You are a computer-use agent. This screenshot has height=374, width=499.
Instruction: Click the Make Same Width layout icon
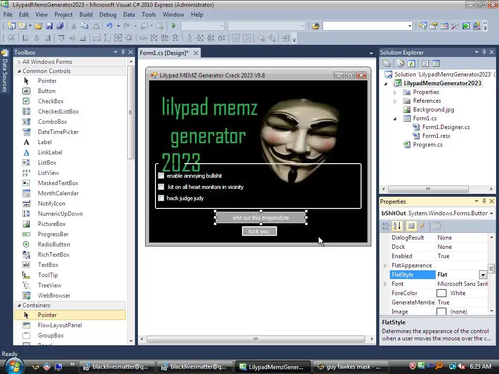pos(96,38)
